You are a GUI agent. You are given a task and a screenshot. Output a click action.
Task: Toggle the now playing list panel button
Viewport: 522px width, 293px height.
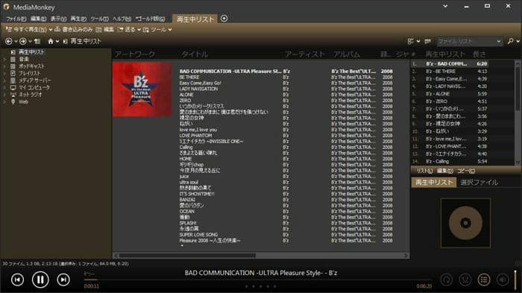click(484, 280)
